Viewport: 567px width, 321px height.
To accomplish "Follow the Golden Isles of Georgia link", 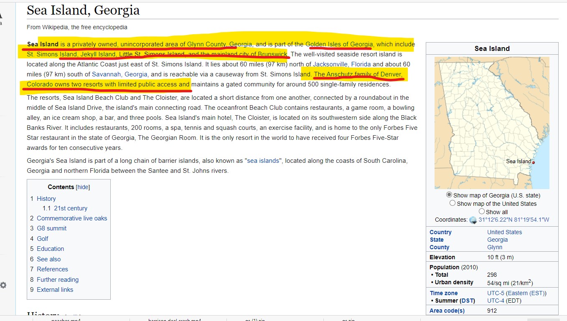I will click(x=339, y=44).
